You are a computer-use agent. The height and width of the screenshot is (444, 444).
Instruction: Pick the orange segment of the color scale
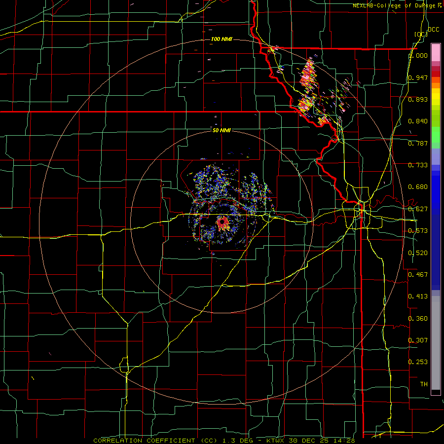click(x=436, y=83)
